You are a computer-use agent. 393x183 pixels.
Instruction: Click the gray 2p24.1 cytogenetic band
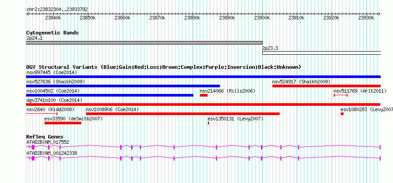click(144, 43)
